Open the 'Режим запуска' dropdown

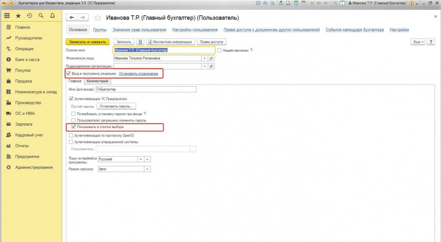(x=148, y=169)
